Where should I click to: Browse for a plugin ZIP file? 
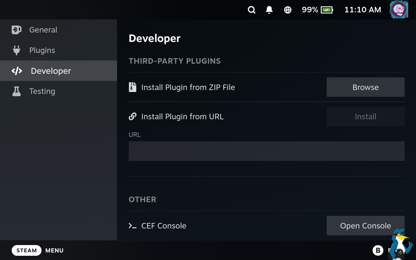(366, 87)
